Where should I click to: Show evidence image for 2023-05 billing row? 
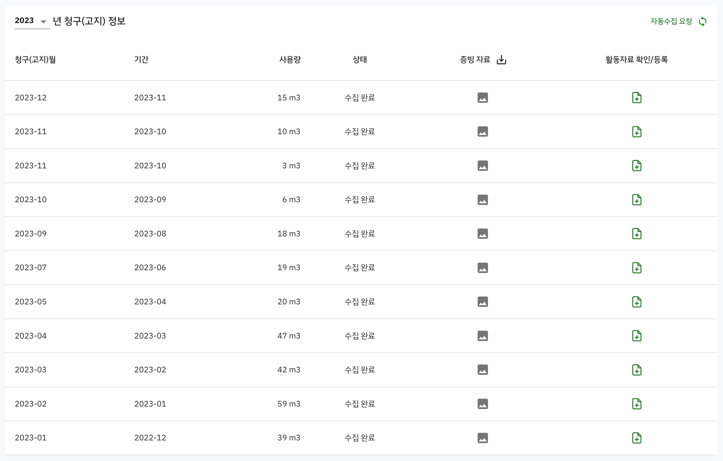482,302
